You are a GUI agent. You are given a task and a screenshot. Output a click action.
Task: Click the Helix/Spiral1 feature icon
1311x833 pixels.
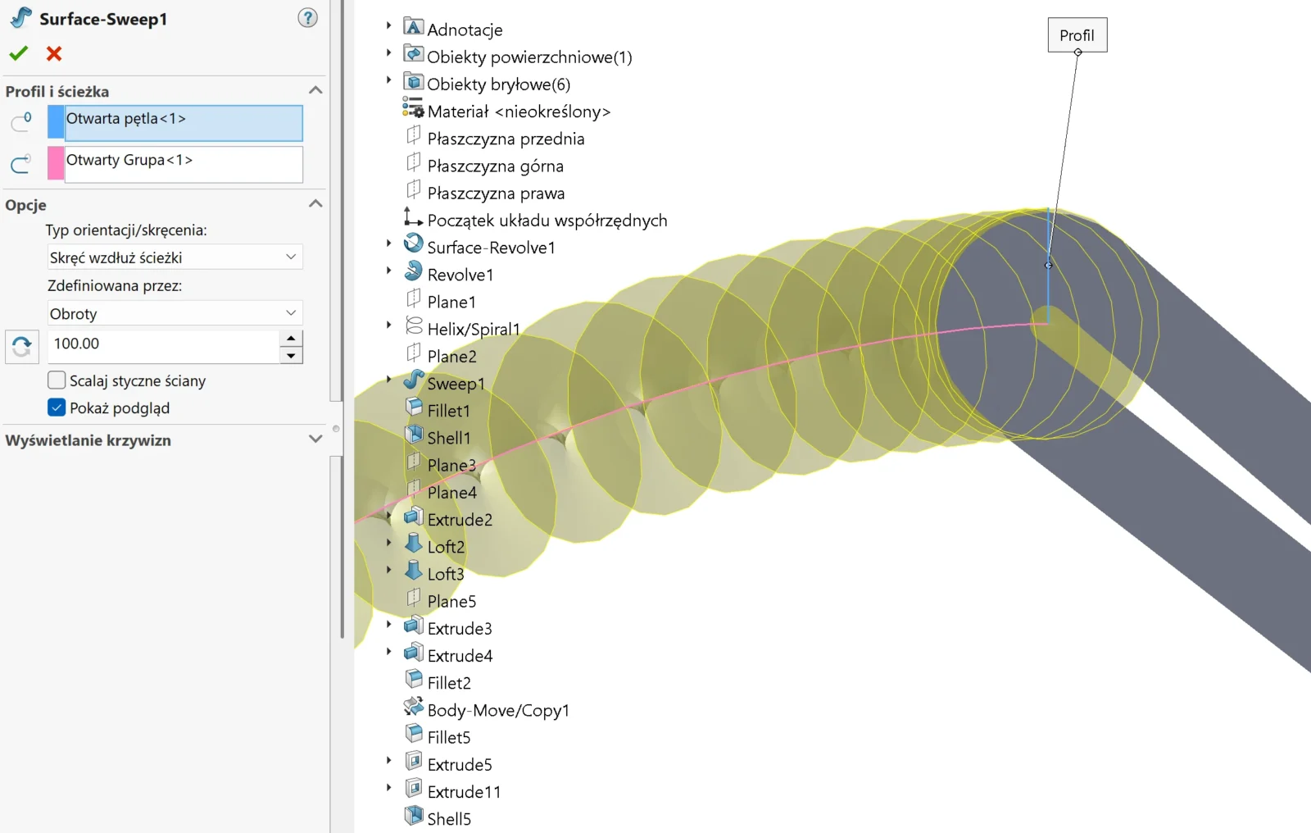tap(414, 326)
